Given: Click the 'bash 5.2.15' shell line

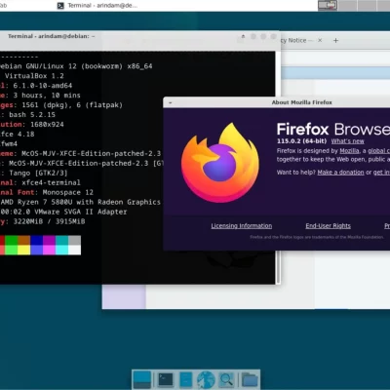Looking at the screenshot, I should click(32, 115).
